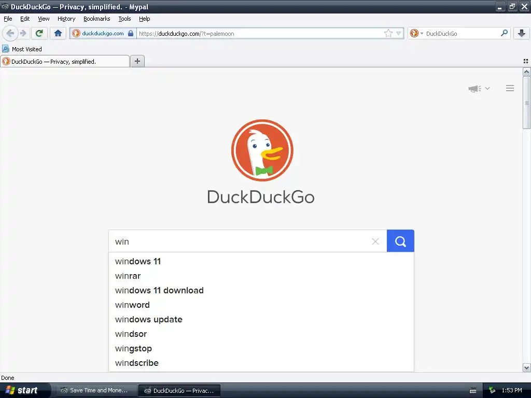Screen dimensions: 531x398
Task: Clear the search text with the X
Action: [375, 241]
